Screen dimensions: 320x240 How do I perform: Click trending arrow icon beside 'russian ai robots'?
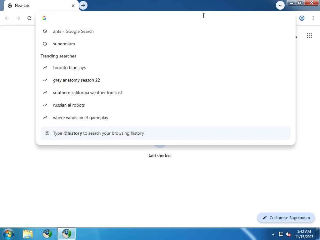[x=45, y=105]
